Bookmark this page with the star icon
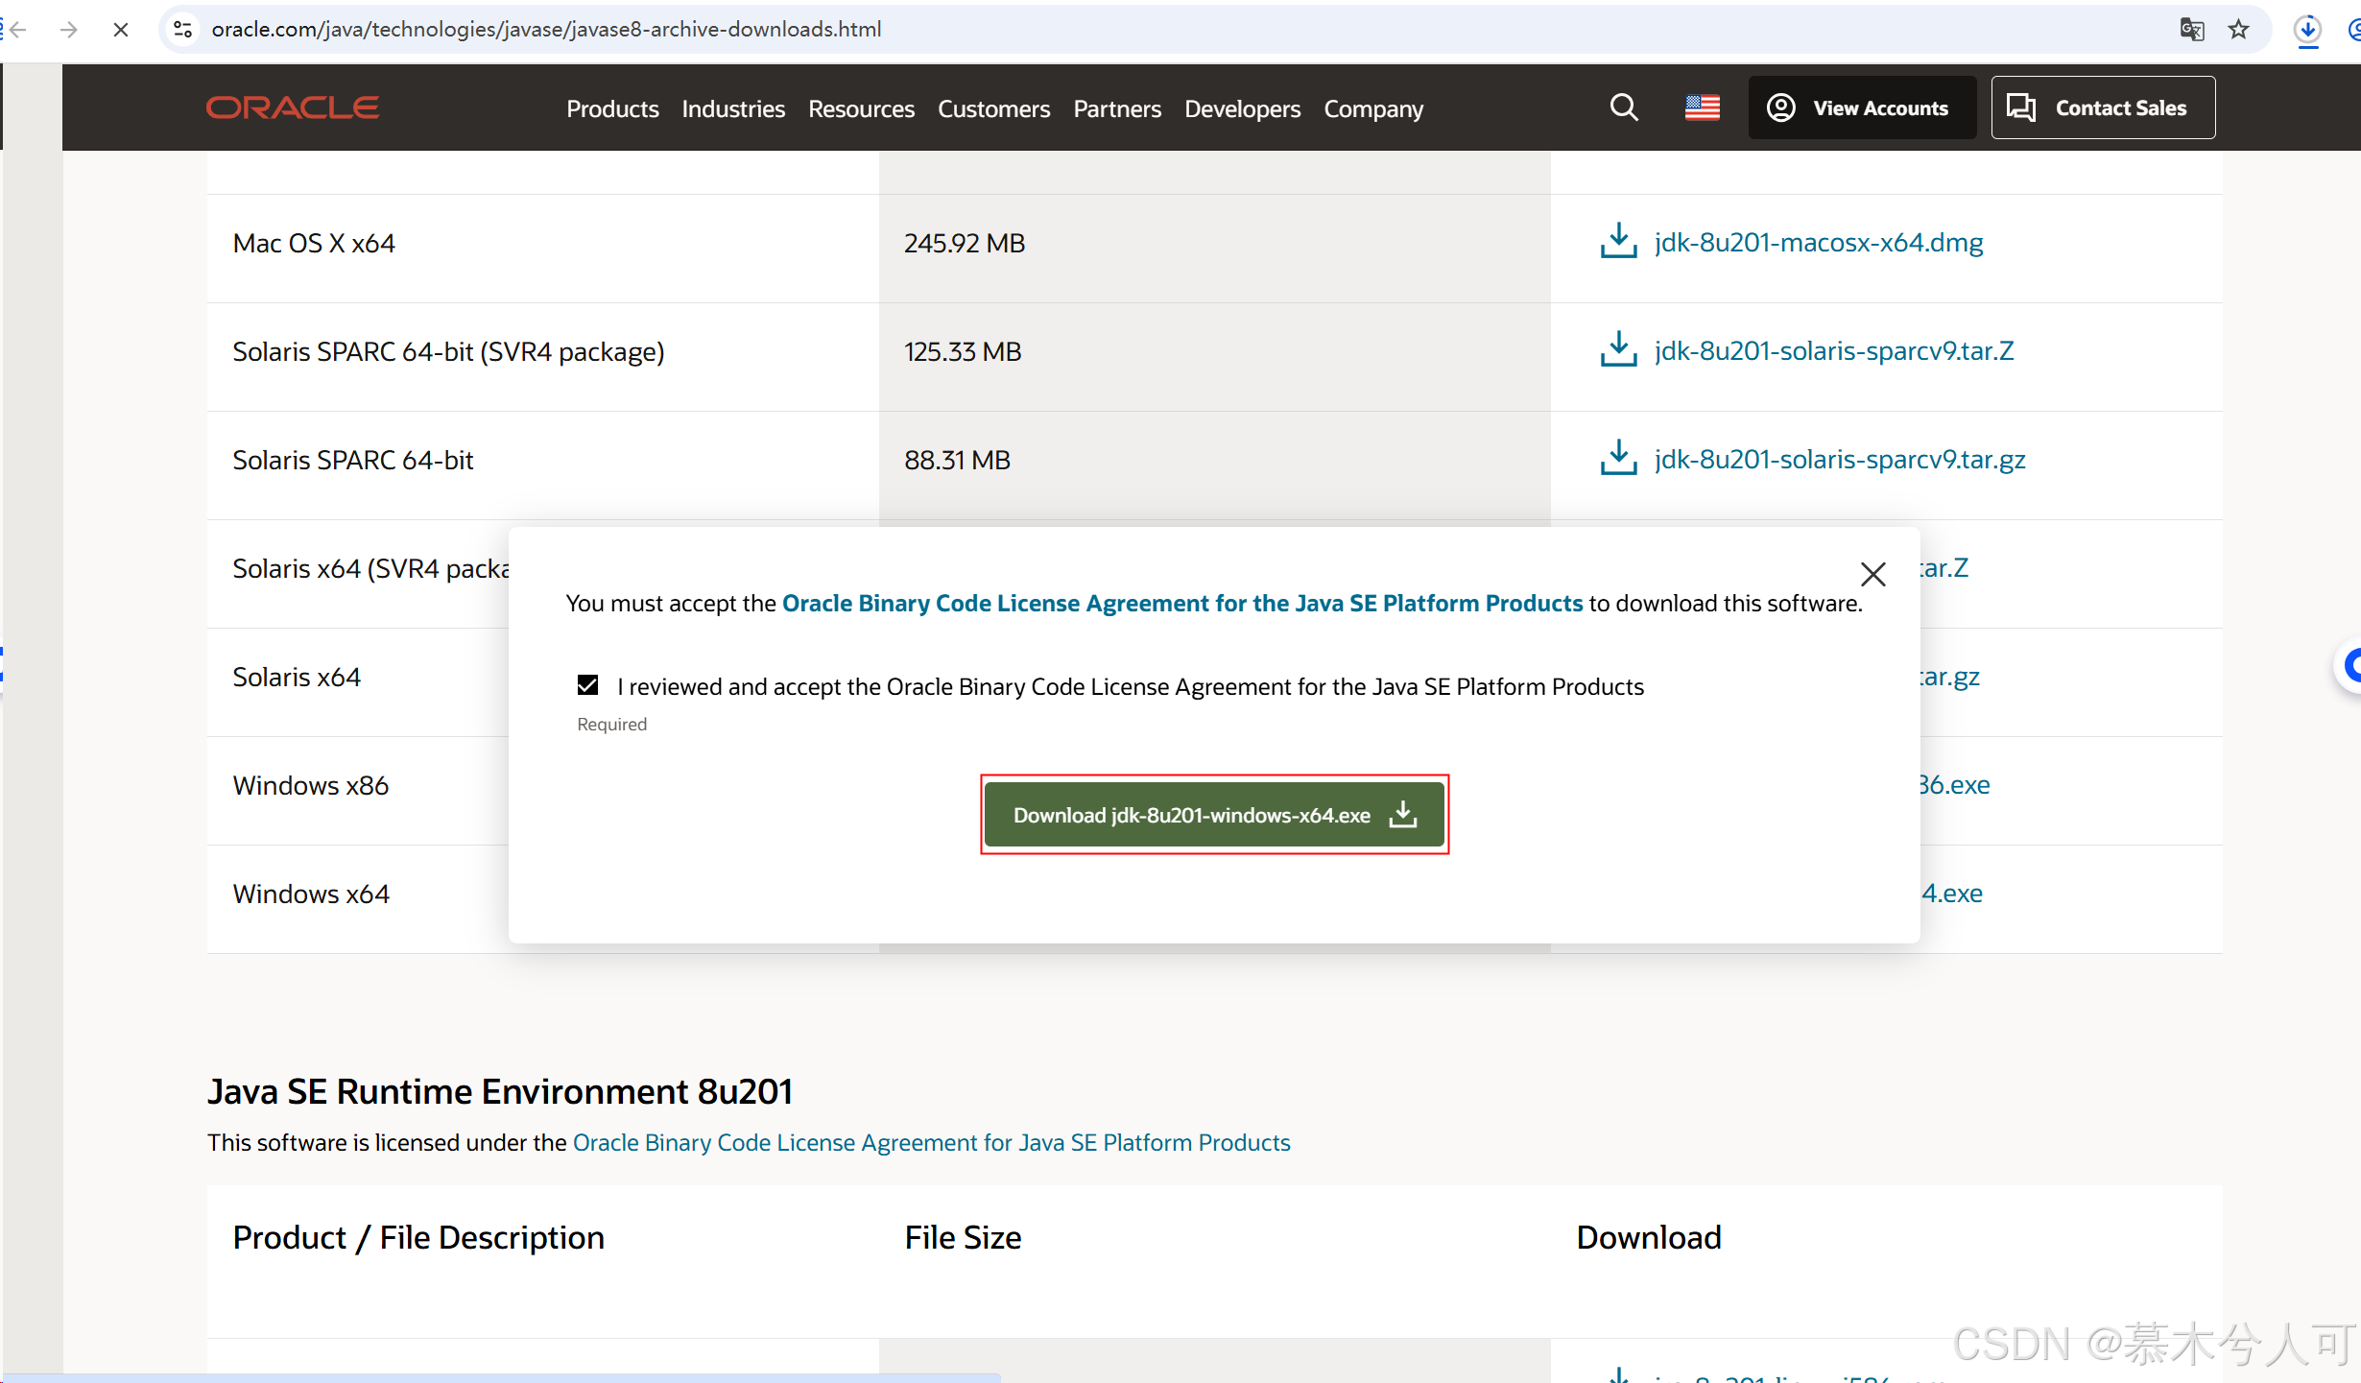 [2239, 30]
